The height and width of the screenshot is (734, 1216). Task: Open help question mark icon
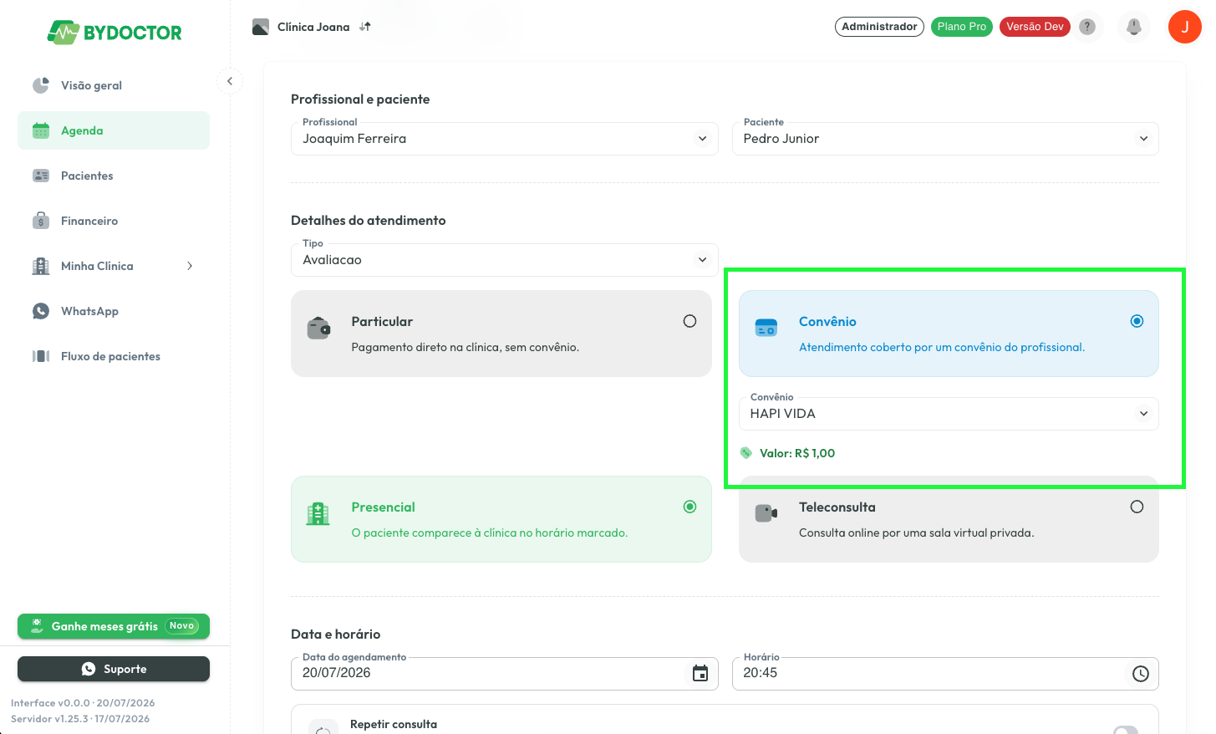point(1087,27)
